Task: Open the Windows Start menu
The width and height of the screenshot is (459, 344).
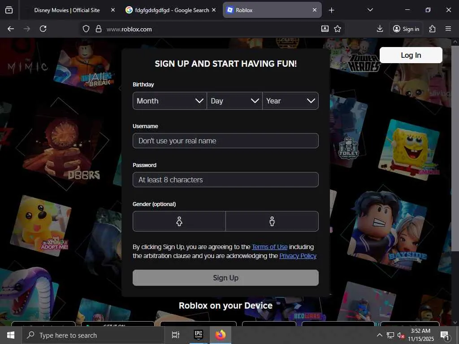Action: (x=11, y=335)
